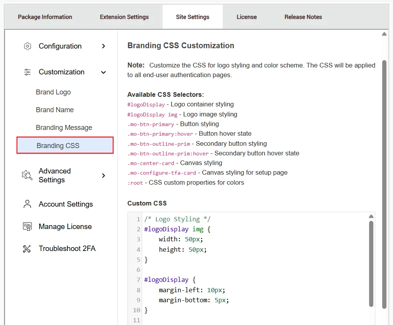Switch to the Package Information tab
This screenshot has height=325, width=393.
(x=45, y=17)
